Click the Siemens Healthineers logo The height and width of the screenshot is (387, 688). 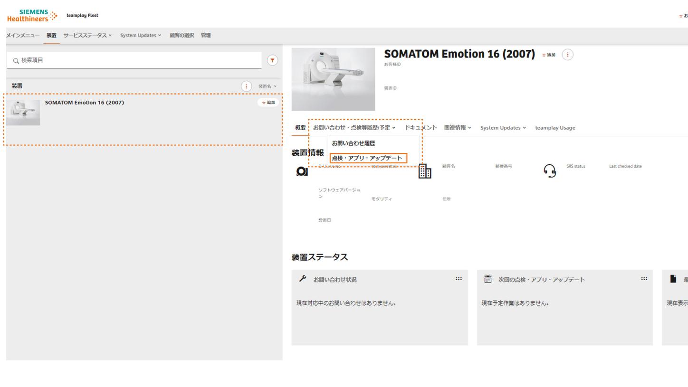[x=31, y=14]
